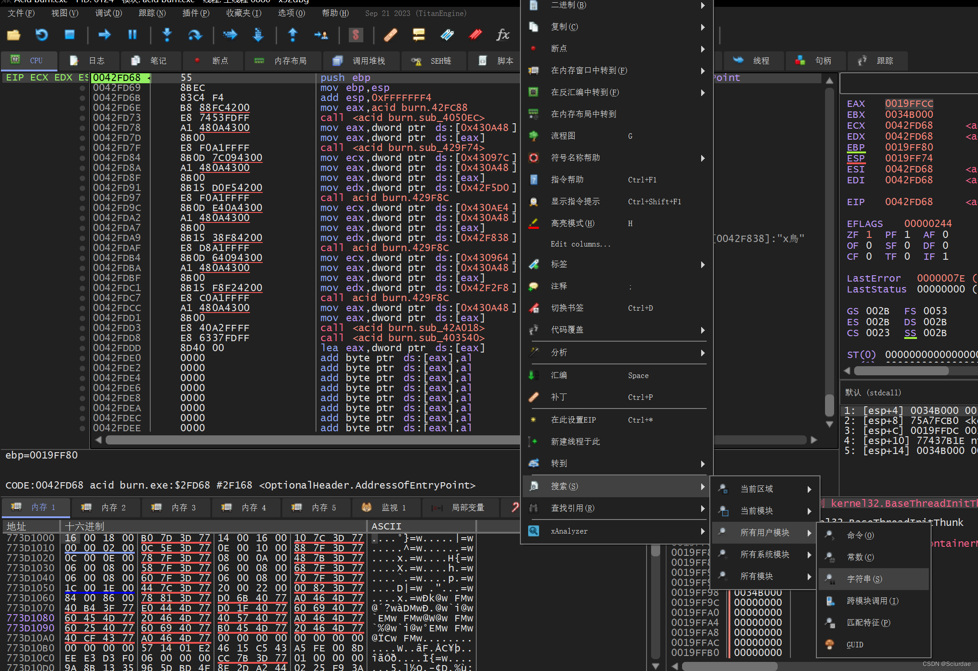Select EAX register value 0019FFCC
Viewport: 978px width, 671px height.
[909, 104]
